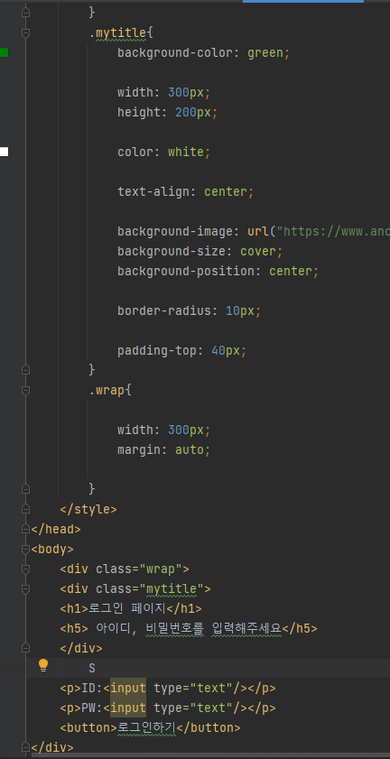Click the h1 로그인 페이지 line
Viewport: 390px width, 759px height.
(131, 608)
